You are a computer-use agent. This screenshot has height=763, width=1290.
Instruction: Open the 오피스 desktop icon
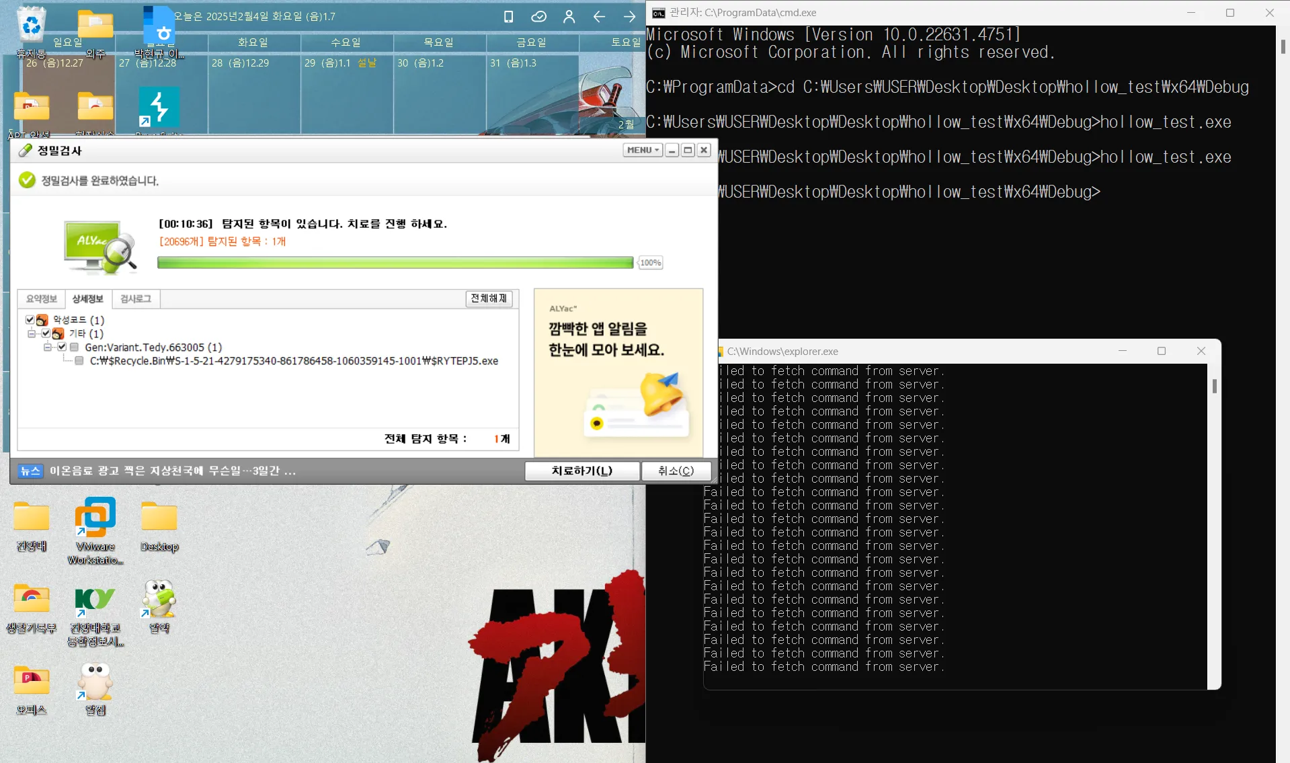31,679
